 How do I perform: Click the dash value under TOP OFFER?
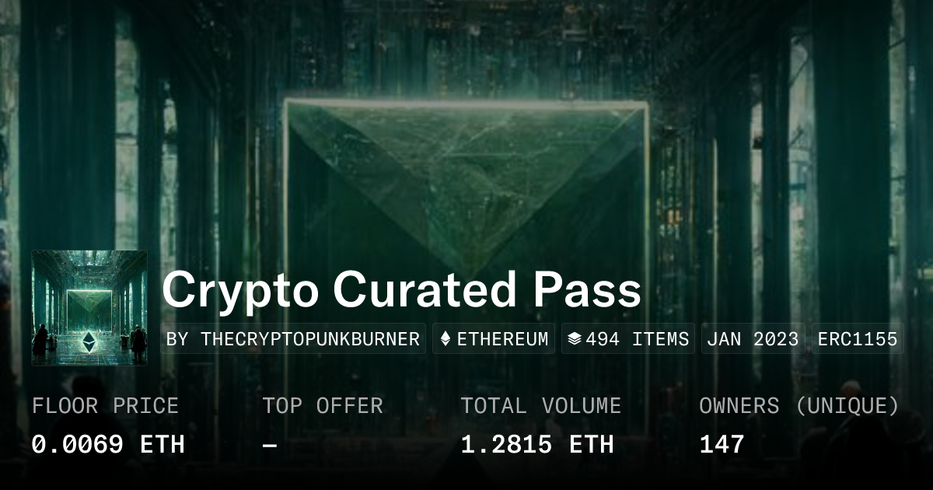269,444
